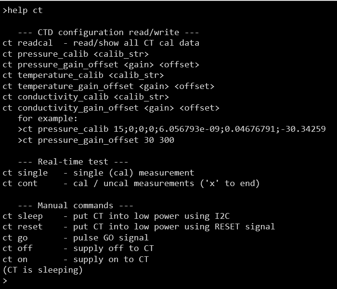Click the 'ct pressure_gain_offset <gain> <offset>' usage line
The width and height of the screenshot is (337, 289).
[x=101, y=64]
